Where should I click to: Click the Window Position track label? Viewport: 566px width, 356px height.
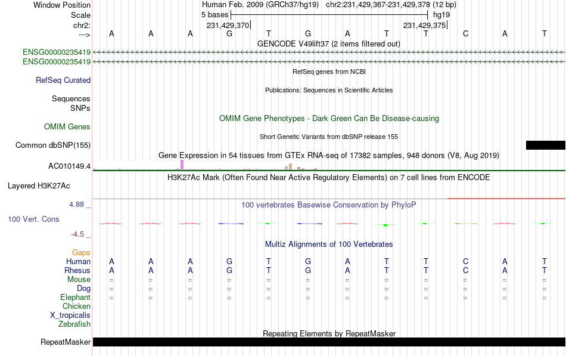point(62,5)
